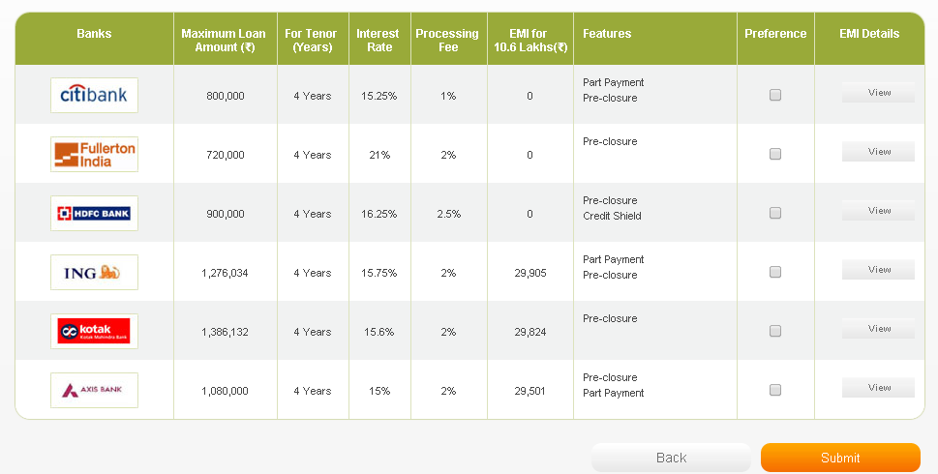Mark the Kotak preference checkbox

pos(775,331)
